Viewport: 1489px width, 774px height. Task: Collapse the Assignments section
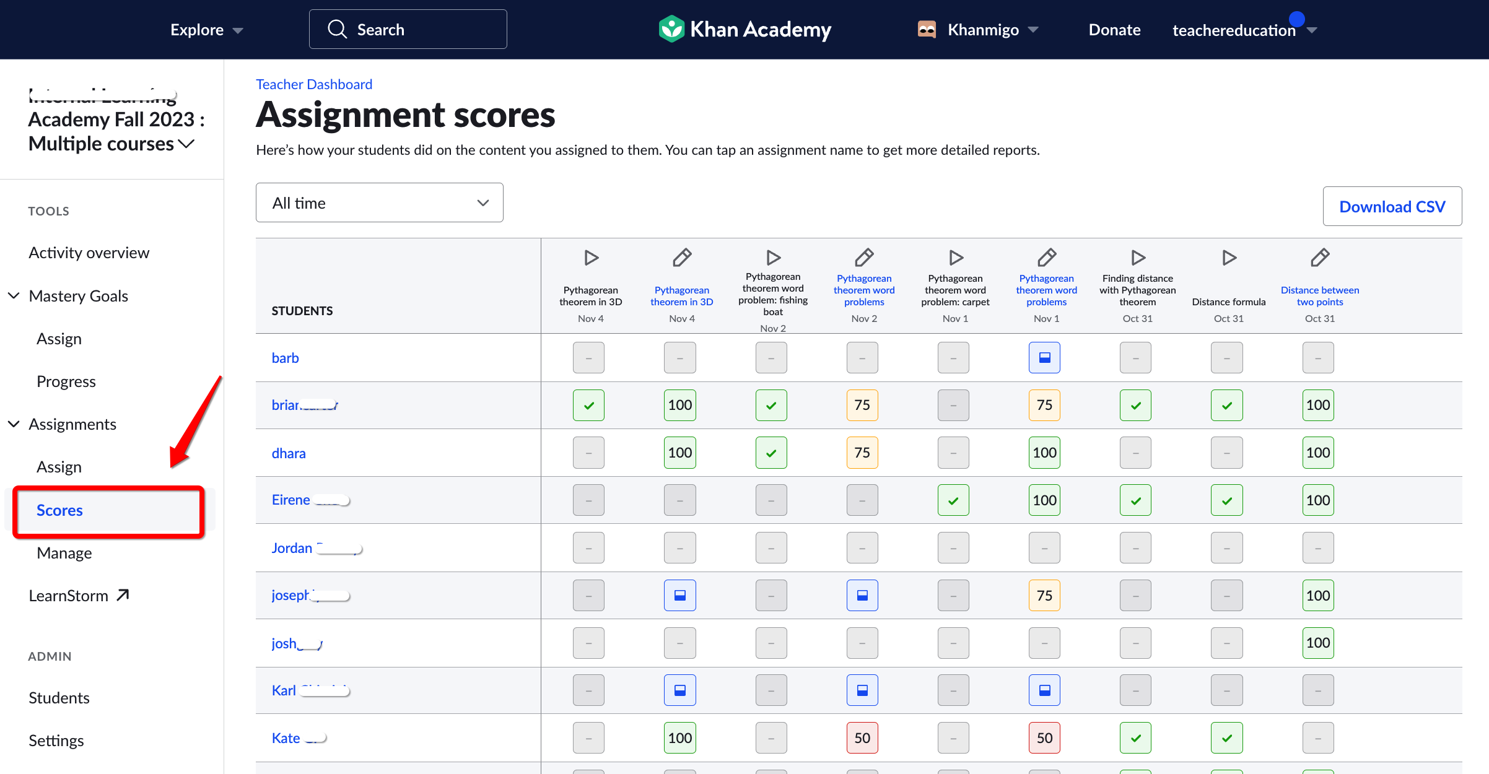14,424
